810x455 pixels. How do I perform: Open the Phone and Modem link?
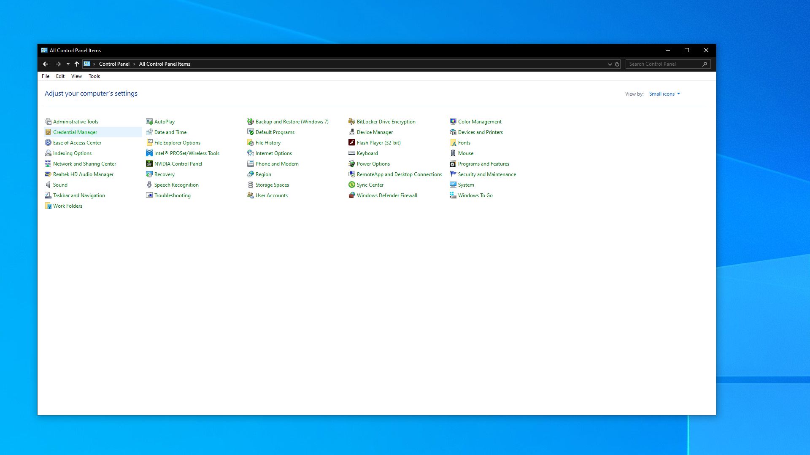[x=277, y=163]
